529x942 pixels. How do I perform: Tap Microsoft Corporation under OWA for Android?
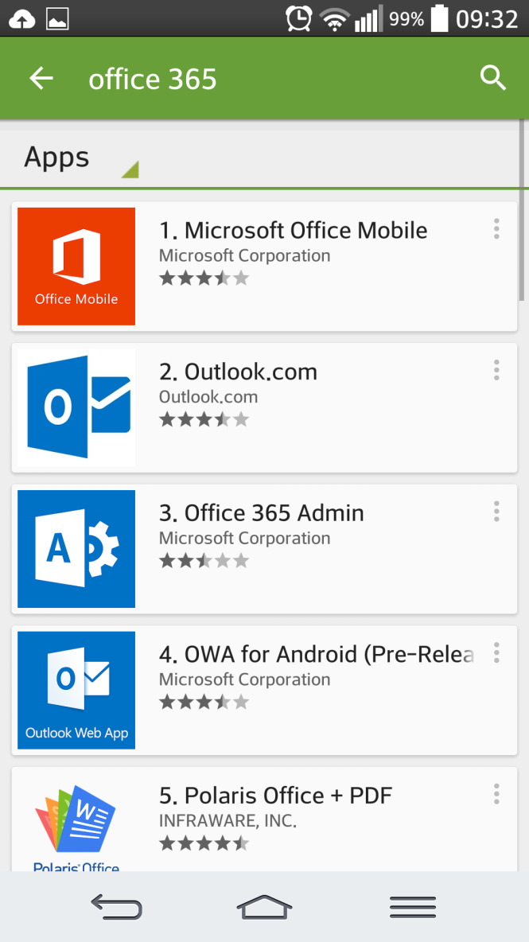[x=244, y=679]
